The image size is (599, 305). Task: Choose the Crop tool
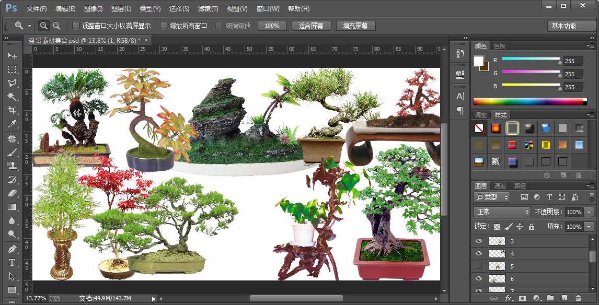tap(12, 110)
